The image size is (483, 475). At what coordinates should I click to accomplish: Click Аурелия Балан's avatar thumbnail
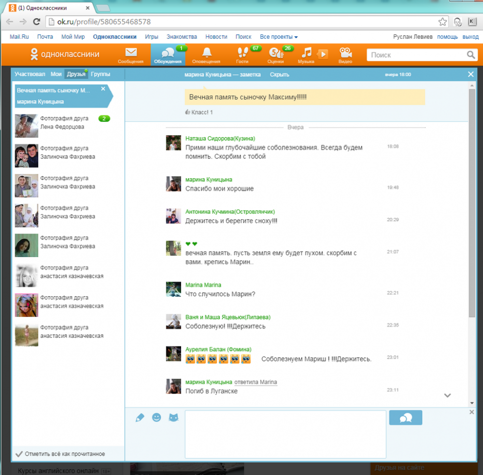click(173, 354)
